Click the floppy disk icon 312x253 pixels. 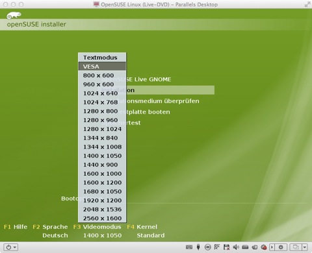(226, 247)
